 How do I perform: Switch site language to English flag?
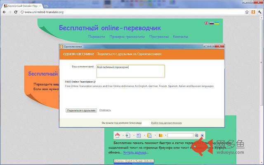206,23
